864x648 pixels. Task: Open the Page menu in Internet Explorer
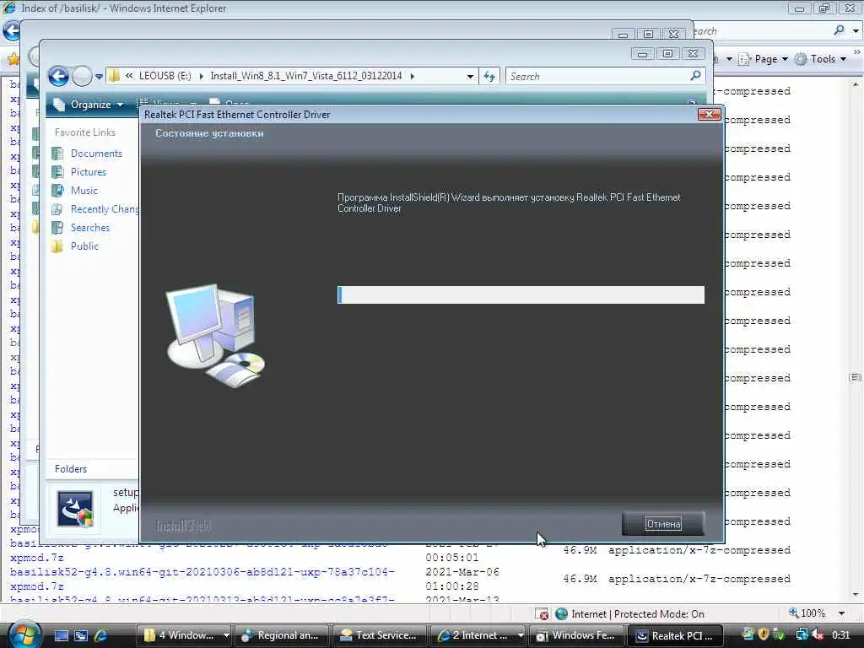click(770, 59)
